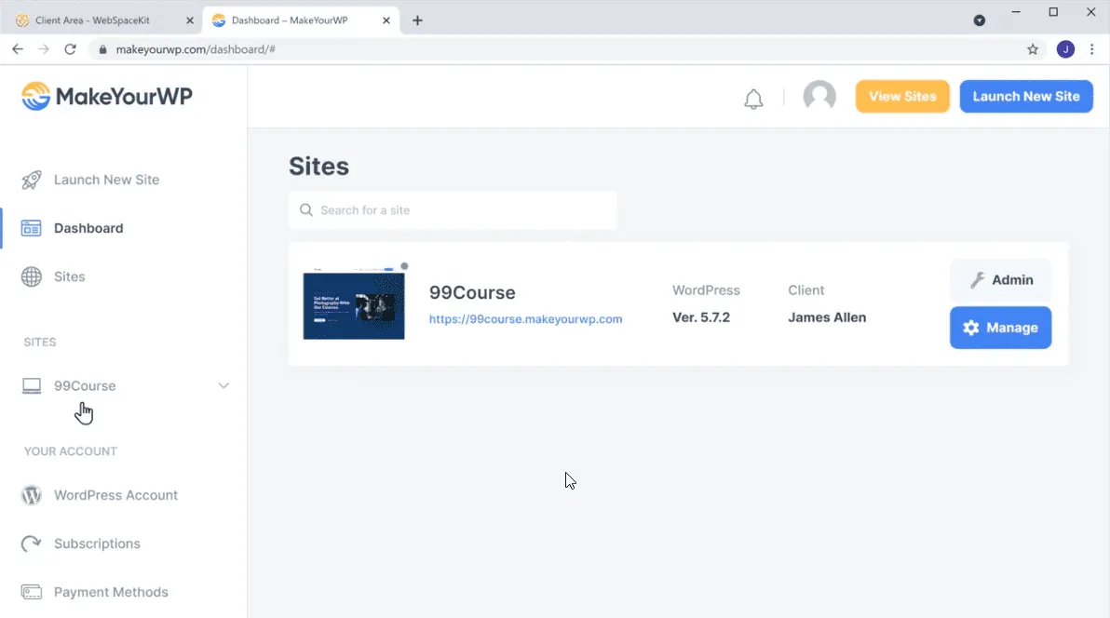Screen dimensions: 1110x618
Task: Open the 99course.makeyourwp.com link
Action: point(525,318)
